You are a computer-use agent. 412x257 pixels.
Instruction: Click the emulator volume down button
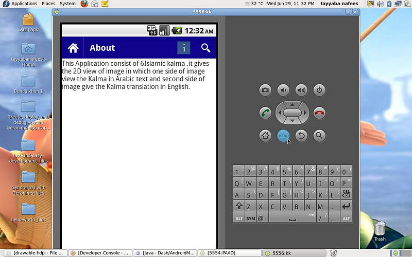click(x=283, y=90)
